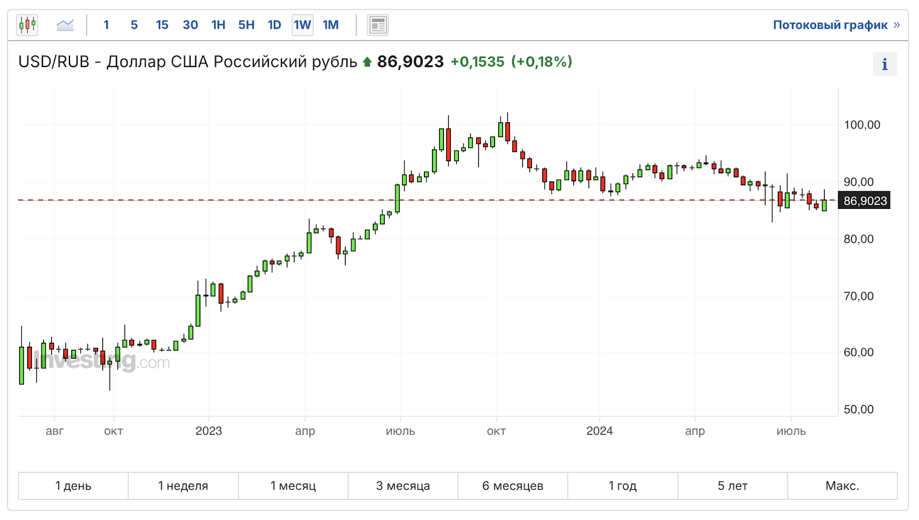
Task: Click the авг date axis label
Action: 55,431
